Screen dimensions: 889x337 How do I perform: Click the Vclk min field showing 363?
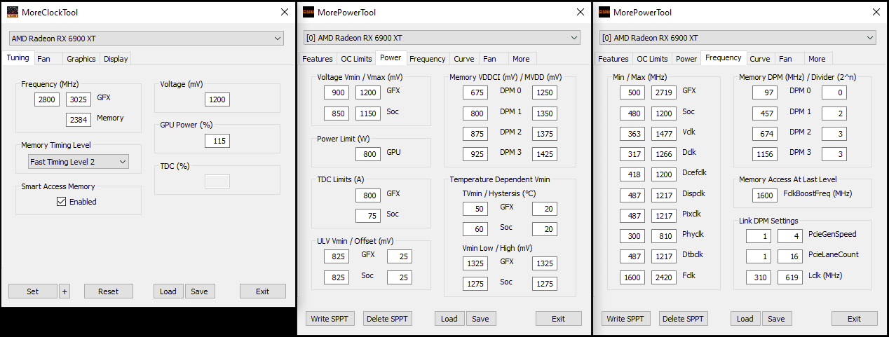[632, 134]
